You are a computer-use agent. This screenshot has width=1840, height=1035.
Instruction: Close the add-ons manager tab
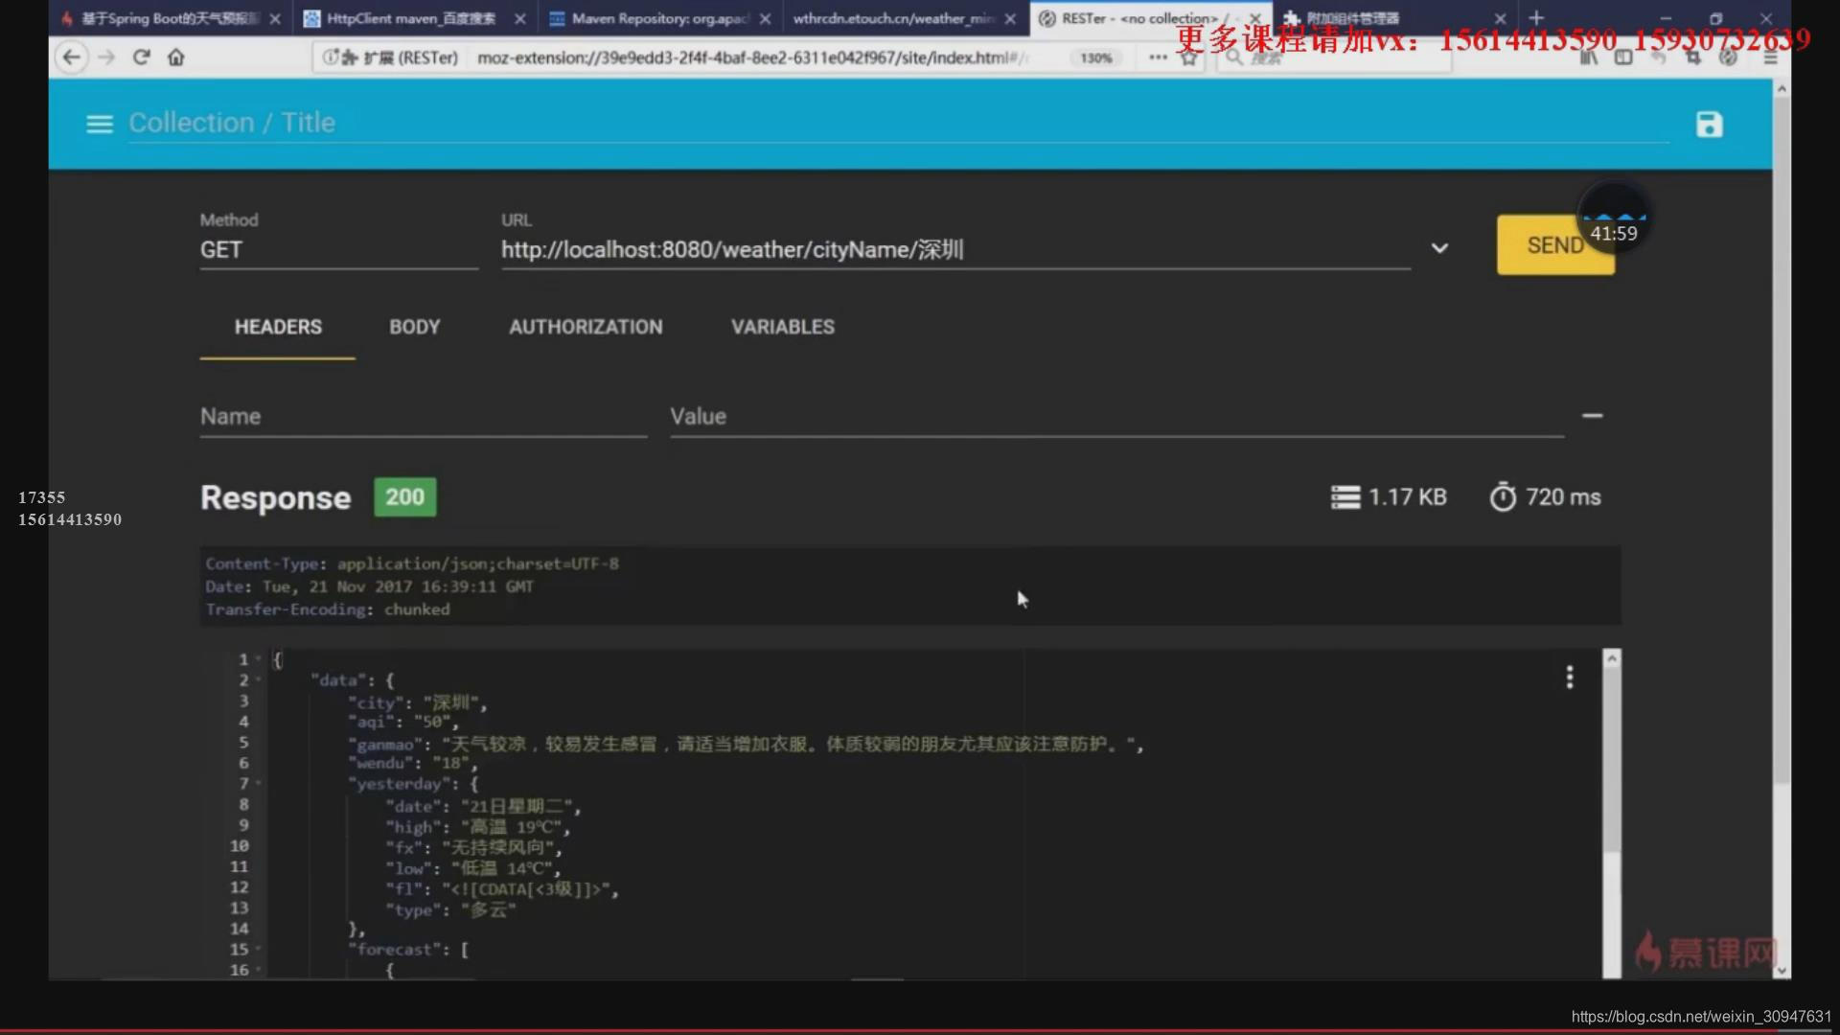[x=1500, y=18]
